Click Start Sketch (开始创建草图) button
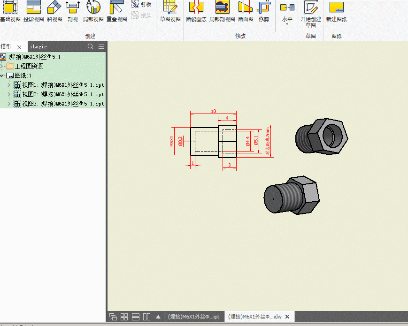The width and height of the screenshot is (408, 326). (310, 11)
